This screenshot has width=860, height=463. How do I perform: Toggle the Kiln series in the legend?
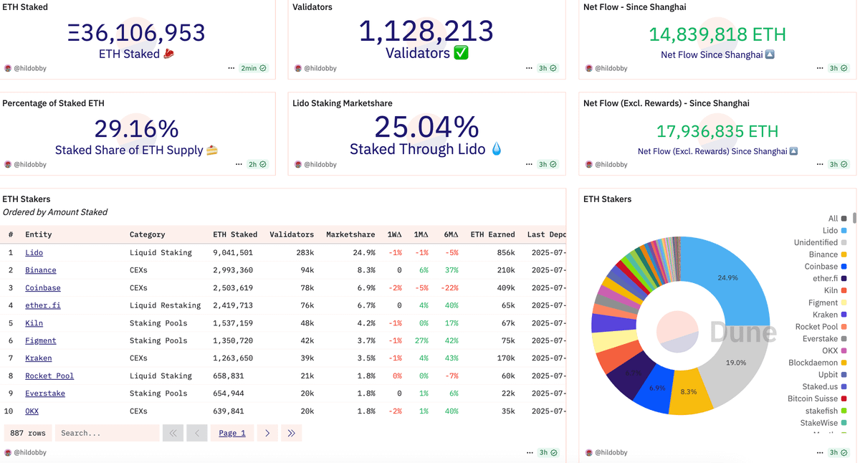pyautogui.click(x=836, y=290)
